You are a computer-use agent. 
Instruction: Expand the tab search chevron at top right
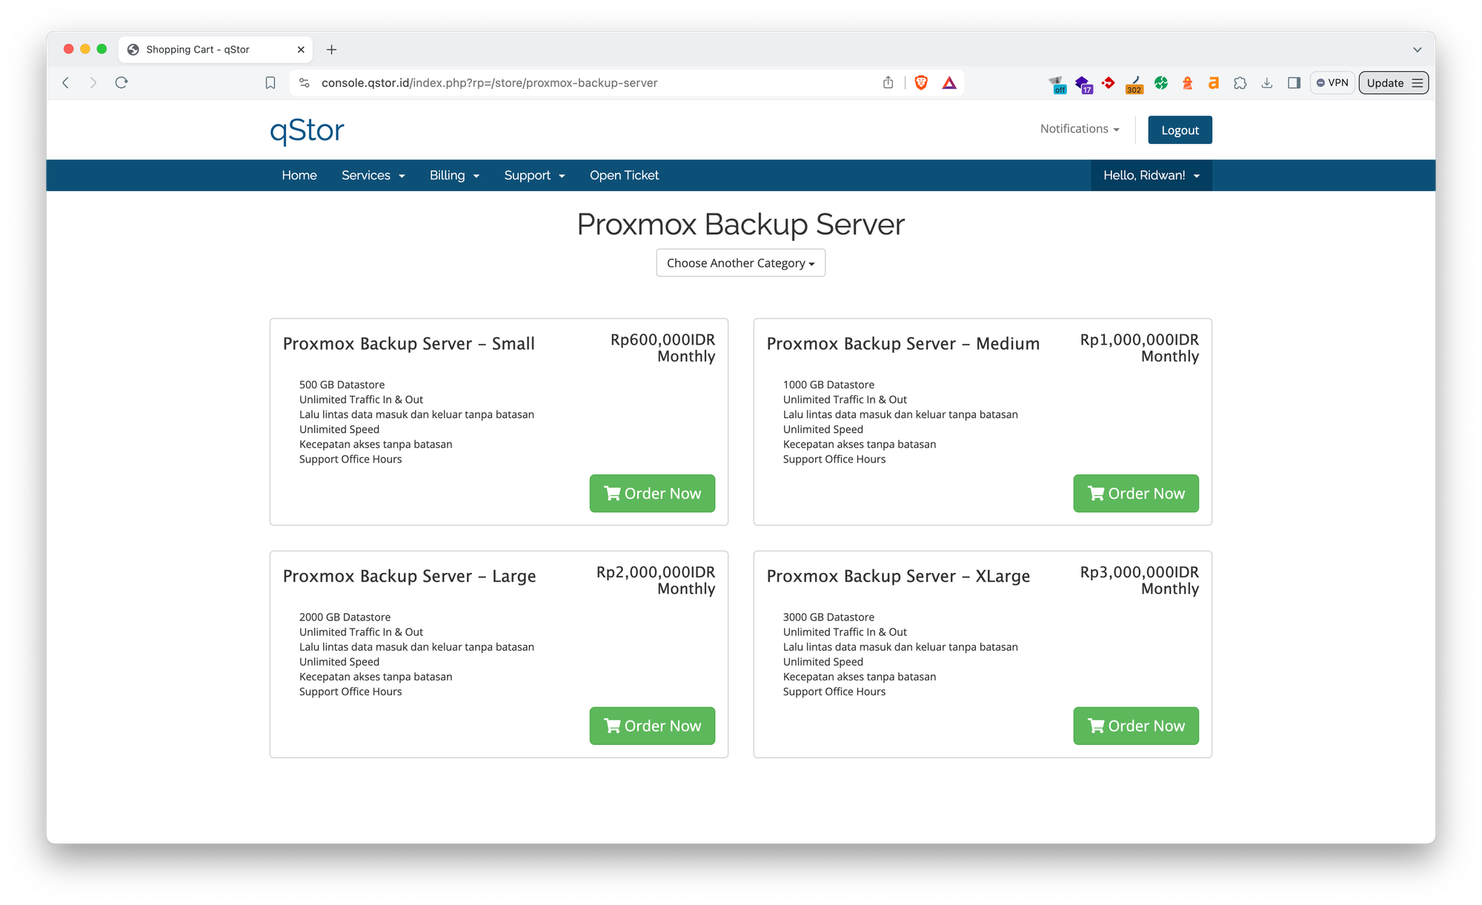click(x=1417, y=50)
